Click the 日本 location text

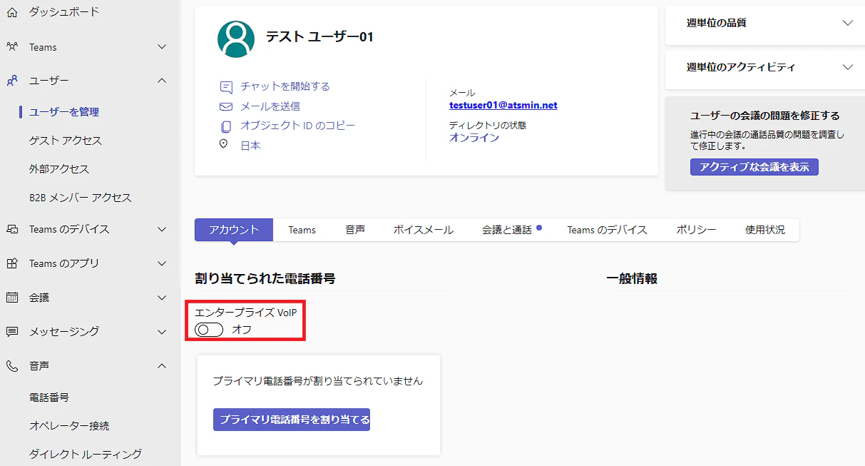[250, 146]
